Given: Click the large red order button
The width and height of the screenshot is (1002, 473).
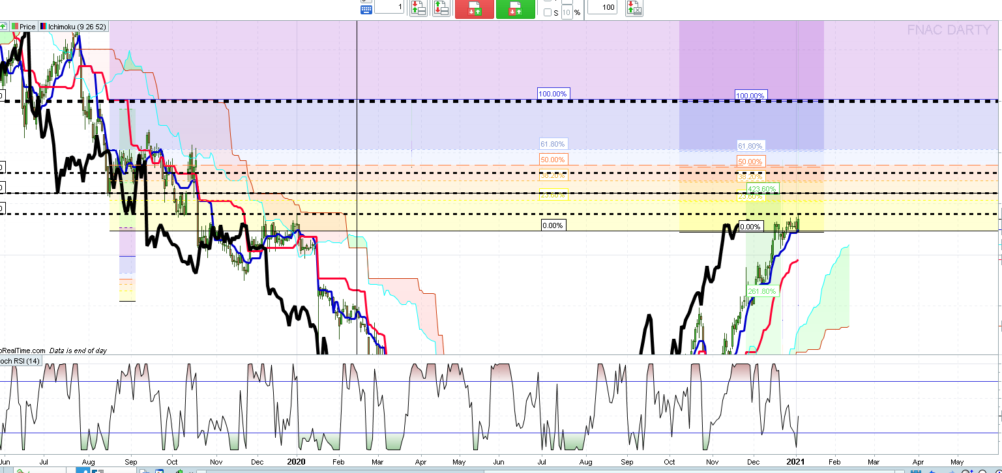Looking at the screenshot, I should pyautogui.click(x=475, y=8).
